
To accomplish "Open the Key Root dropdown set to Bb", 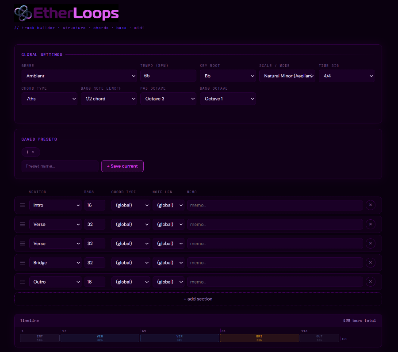I will click(x=228, y=76).
